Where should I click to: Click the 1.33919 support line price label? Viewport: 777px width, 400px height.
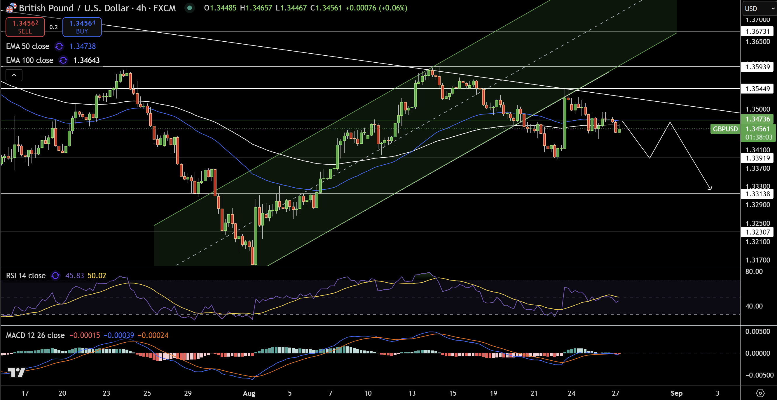coord(757,158)
